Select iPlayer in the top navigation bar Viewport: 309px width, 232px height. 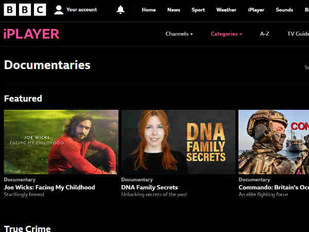tap(256, 10)
